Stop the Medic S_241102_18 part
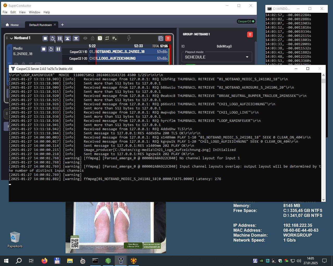This screenshot has height=266, width=333. coord(44,49)
